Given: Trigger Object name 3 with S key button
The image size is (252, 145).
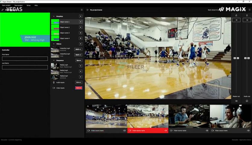Looking at the screenshot, I should [x=80, y=33].
